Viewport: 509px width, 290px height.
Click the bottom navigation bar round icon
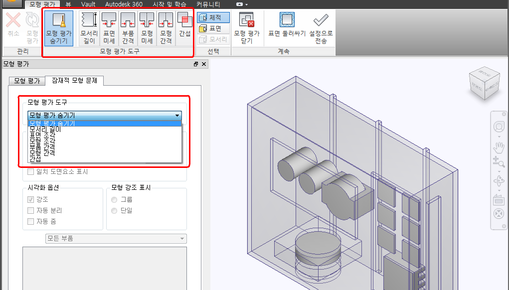499,214
